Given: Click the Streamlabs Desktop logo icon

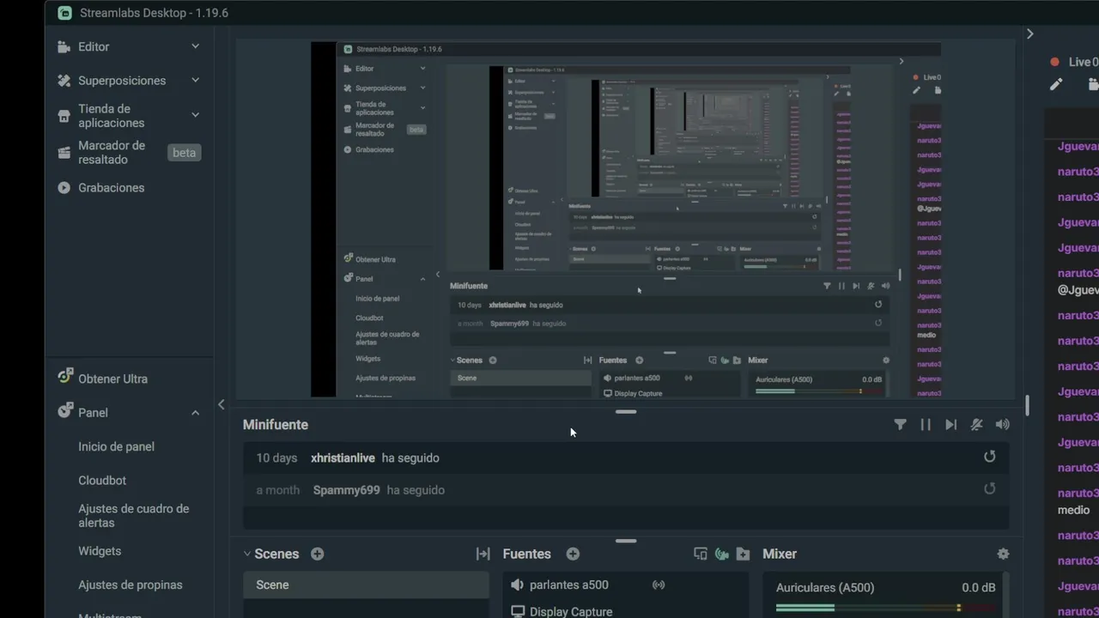Looking at the screenshot, I should pyautogui.click(x=64, y=13).
